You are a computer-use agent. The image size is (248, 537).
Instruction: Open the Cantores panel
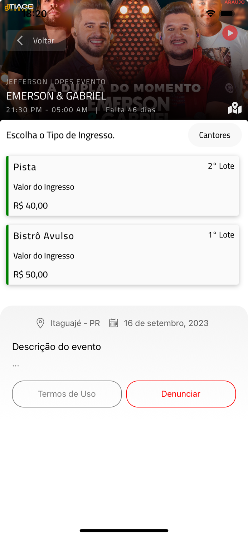click(x=215, y=135)
